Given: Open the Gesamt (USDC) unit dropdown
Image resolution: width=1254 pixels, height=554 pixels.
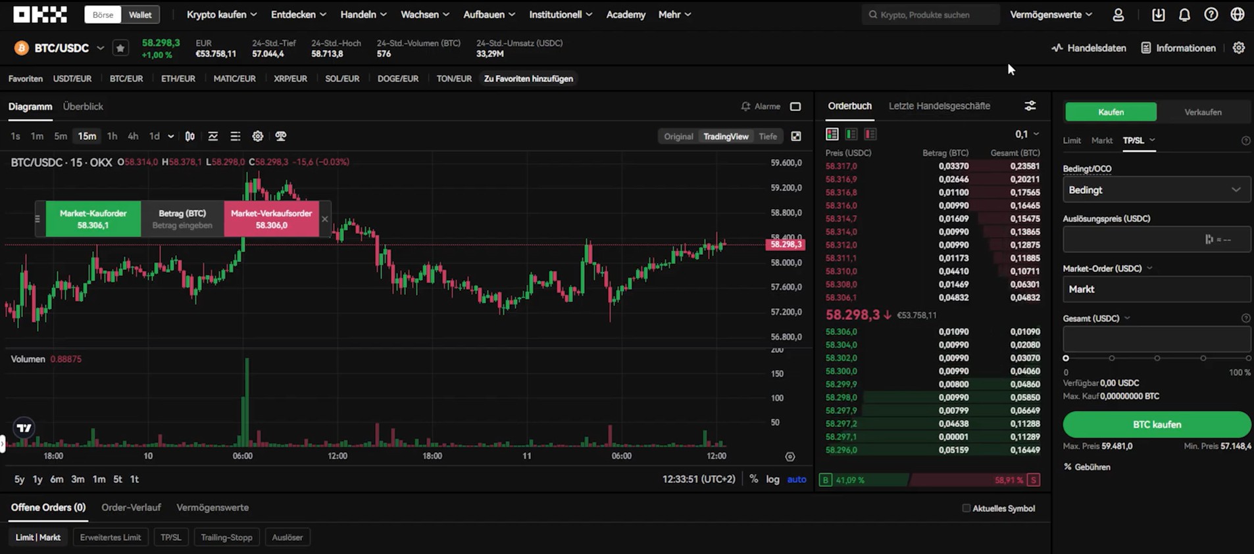Looking at the screenshot, I should tap(1127, 318).
